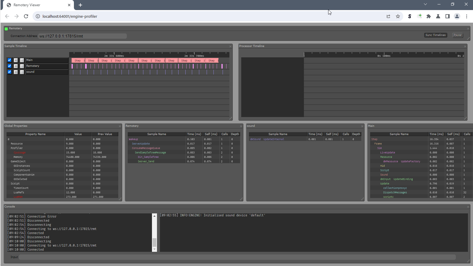Close the Global Properties panel
The width and height of the screenshot is (473, 266).
coord(120,126)
